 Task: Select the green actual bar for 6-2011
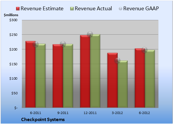pyautogui.click(x=41, y=76)
